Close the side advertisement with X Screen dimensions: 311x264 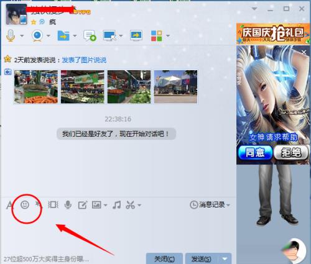click(x=304, y=52)
